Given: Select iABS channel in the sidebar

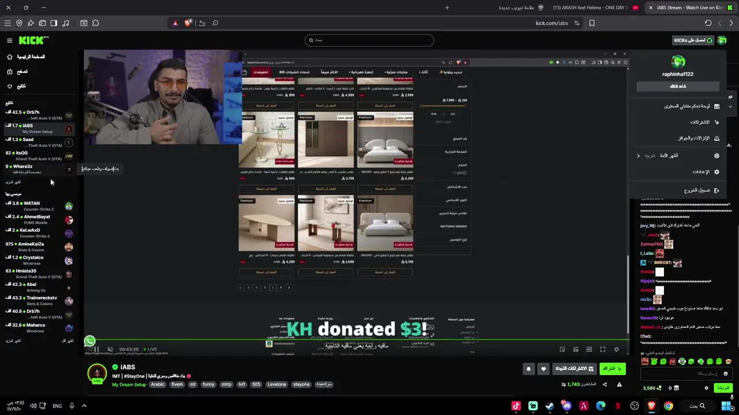Looking at the screenshot, I should click(x=39, y=129).
